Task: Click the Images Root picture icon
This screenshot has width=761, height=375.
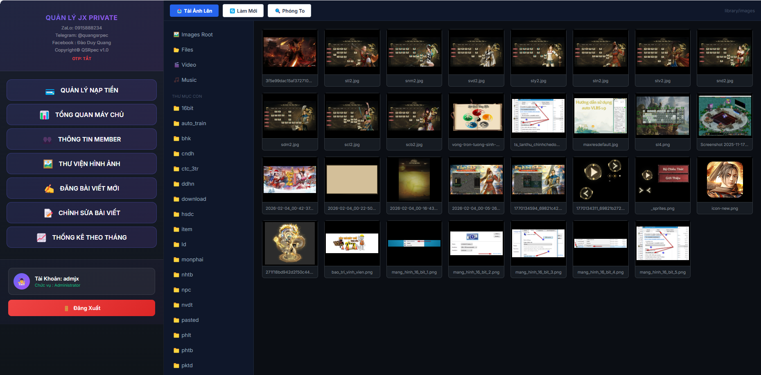Action: pyautogui.click(x=176, y=35)
